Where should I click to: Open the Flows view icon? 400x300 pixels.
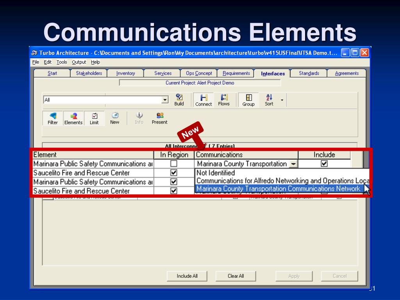[x=224, y=100]
